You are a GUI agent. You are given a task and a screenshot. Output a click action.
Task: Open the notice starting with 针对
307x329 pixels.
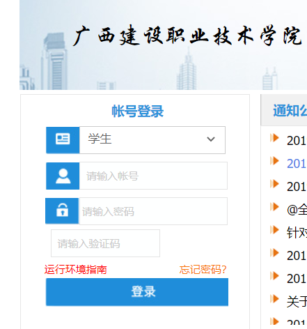(297, 233)
